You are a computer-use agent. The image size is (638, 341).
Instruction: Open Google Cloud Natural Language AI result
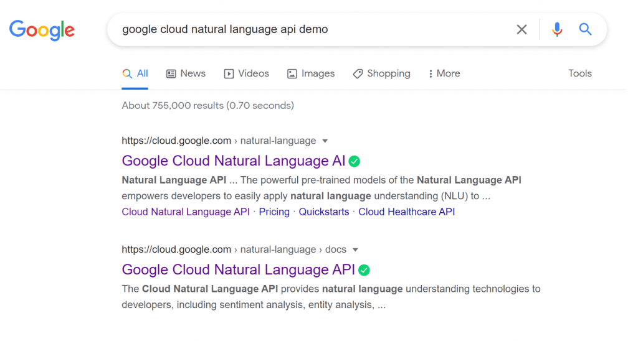tap(234, 161)
